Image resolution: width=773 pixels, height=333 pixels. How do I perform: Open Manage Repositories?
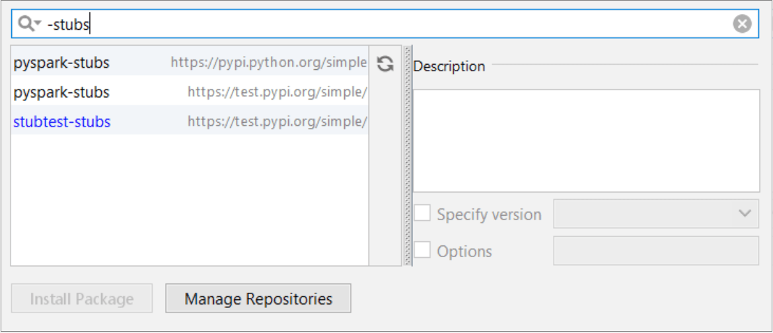[258, 299]
